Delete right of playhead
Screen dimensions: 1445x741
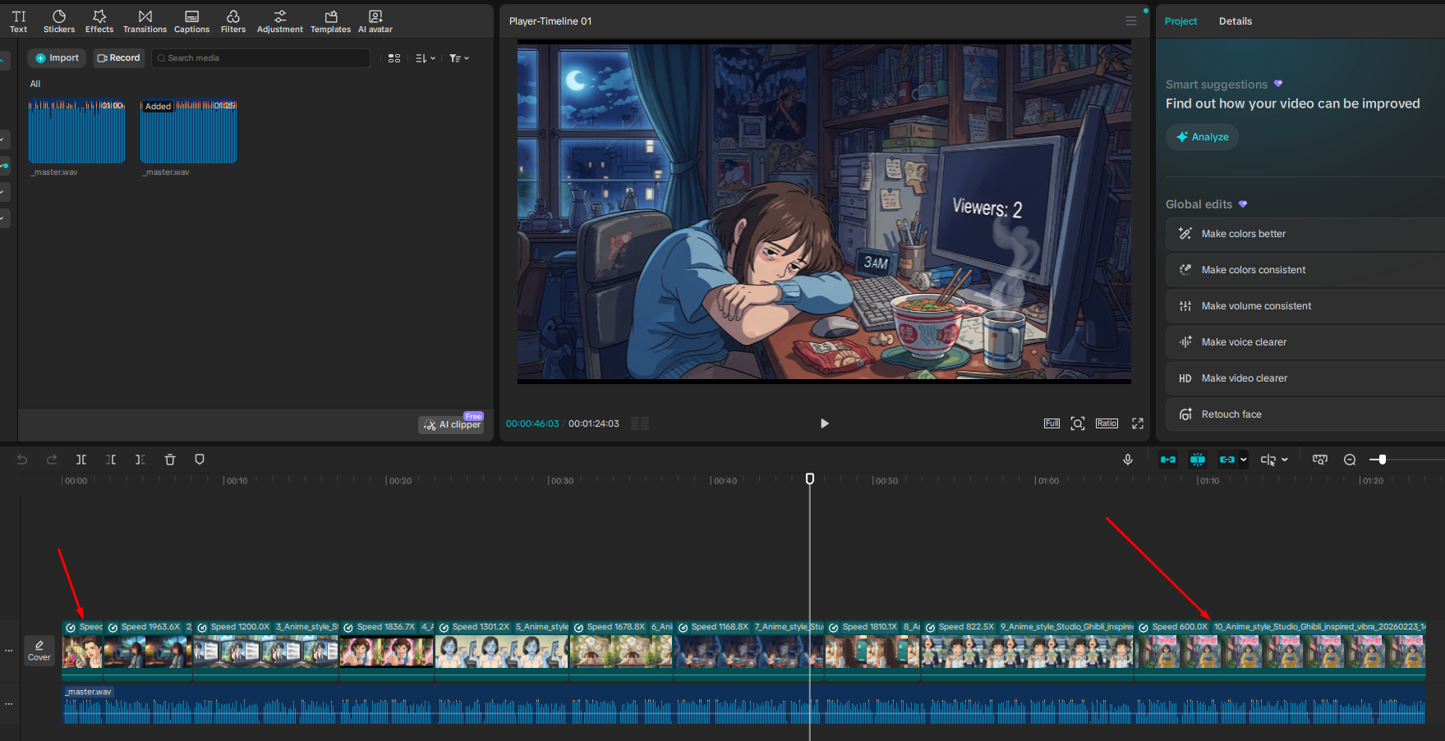coord(140,460)
